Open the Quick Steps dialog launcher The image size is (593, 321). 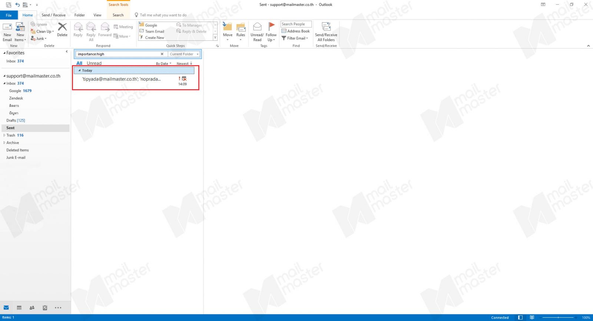coord(217,46)
